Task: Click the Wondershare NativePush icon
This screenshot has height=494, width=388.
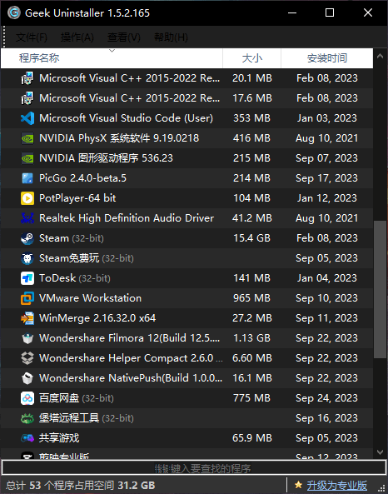Action: coord(27,378)
